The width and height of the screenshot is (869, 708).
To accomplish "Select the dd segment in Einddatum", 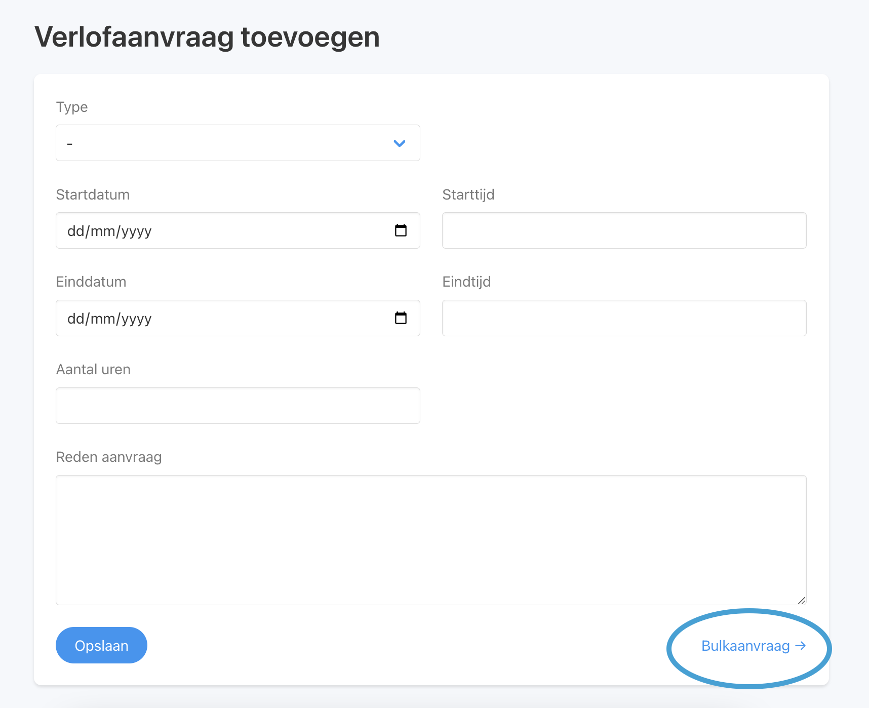I will click(x=76, y=319).
